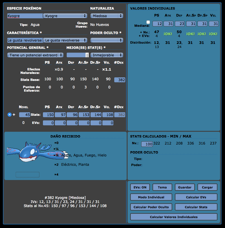
Task: Click the Cargar button
Action: point(208,187)
